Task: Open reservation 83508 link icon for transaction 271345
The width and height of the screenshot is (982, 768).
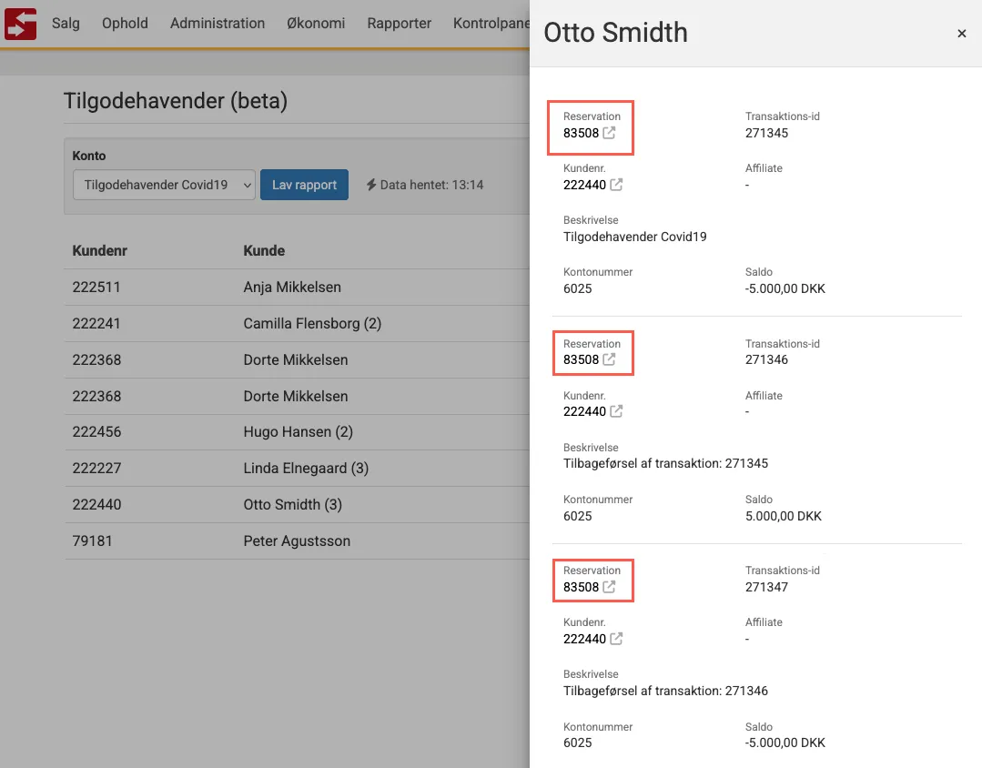Action: pyautogui.click(x=610, y=133)
